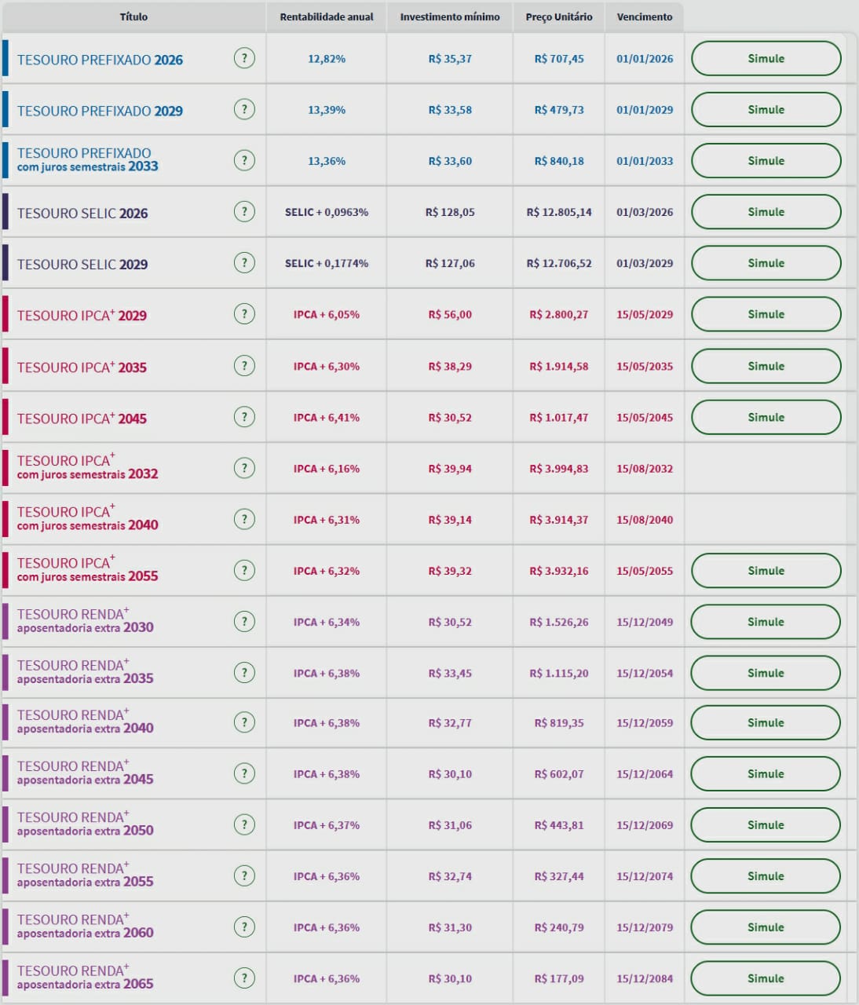Open help for Tesouro Renda+ extra 2050

point(244,824)
